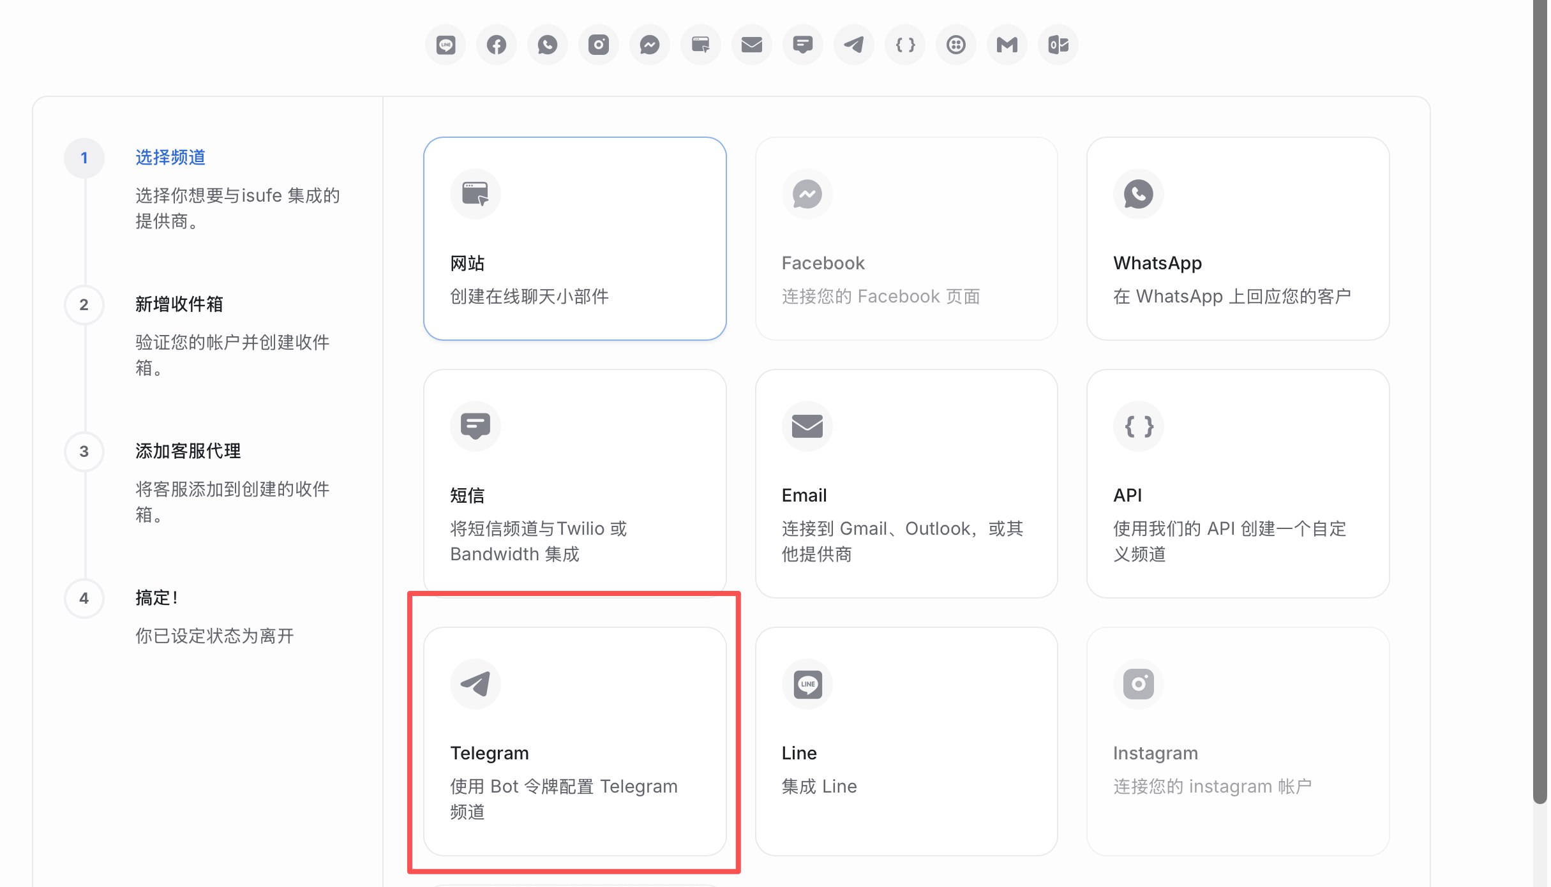Click the Messenger icon in the top row
This screenshot has width=1551, height=887.
[x=649, y=45]
